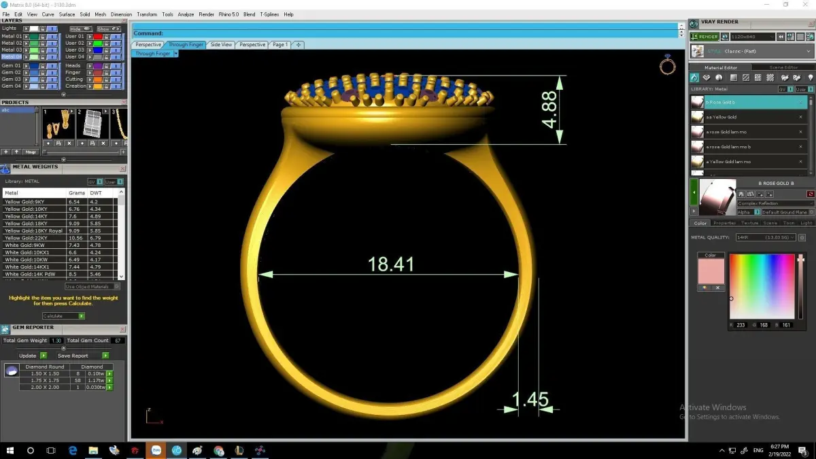Switch to the Side View viewport tab
The image size is (816, 459).
pyautogui.click(x=221, y=45)
